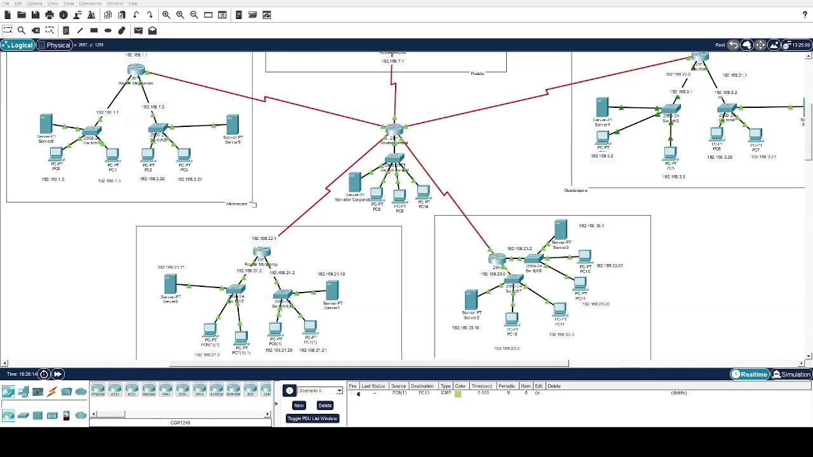Select the Wireless Devices category

tap(52, 416)
